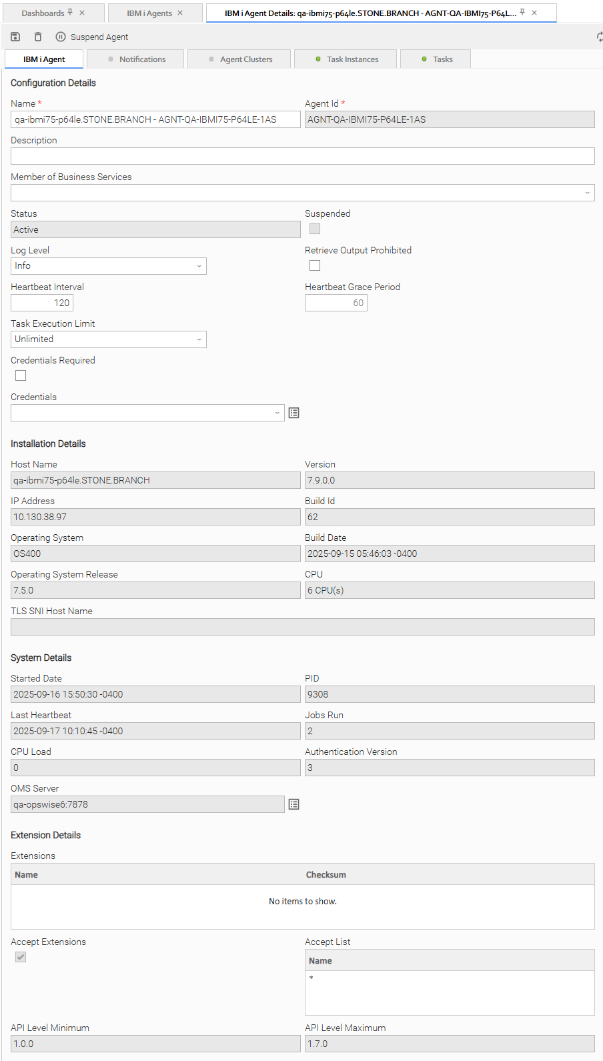Screen dimensions: 603x1061
Task: Enable Credentials Required checkbox
Action: pyautogui.click(x=21, y=375)
